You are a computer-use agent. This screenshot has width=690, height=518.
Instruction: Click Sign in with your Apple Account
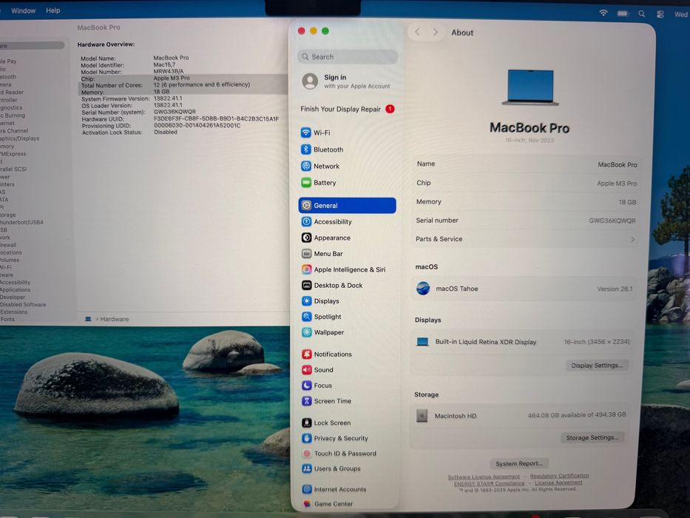[x=348, y=81]
